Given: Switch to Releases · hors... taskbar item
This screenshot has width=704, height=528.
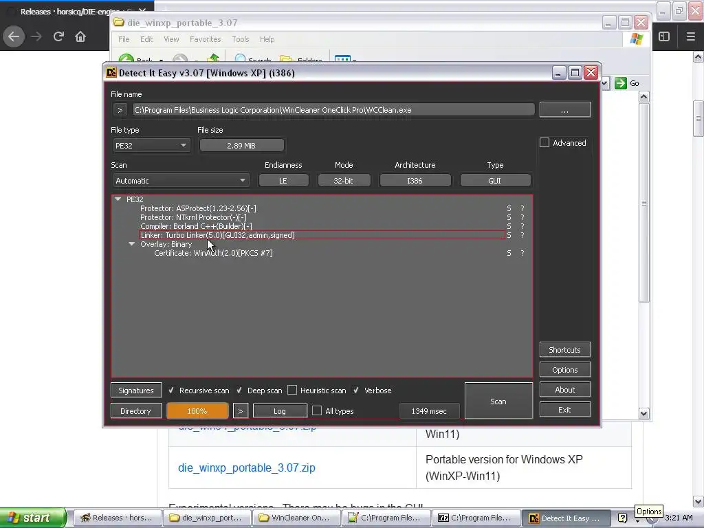Looking at the screenshot, I should [x=117, y=518].
